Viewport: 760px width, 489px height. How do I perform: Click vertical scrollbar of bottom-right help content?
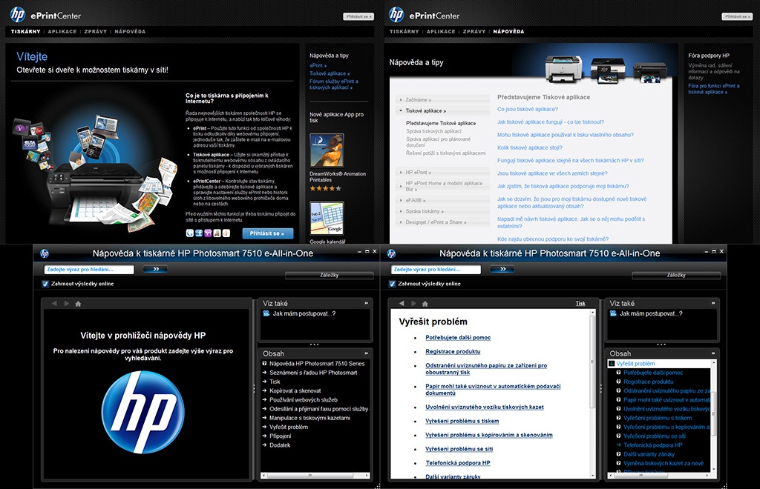(x=592, y=394)
